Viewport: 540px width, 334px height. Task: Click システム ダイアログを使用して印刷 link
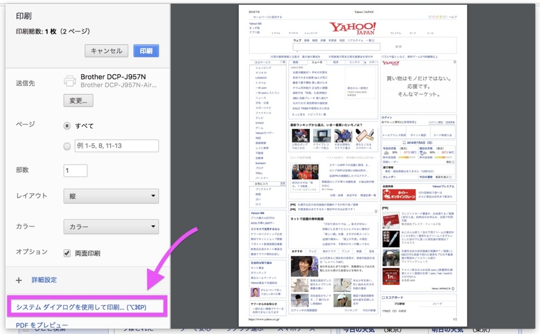(x=81, y=307)
